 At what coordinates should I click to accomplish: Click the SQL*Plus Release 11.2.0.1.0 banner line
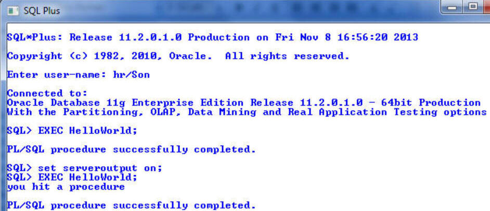213,38
